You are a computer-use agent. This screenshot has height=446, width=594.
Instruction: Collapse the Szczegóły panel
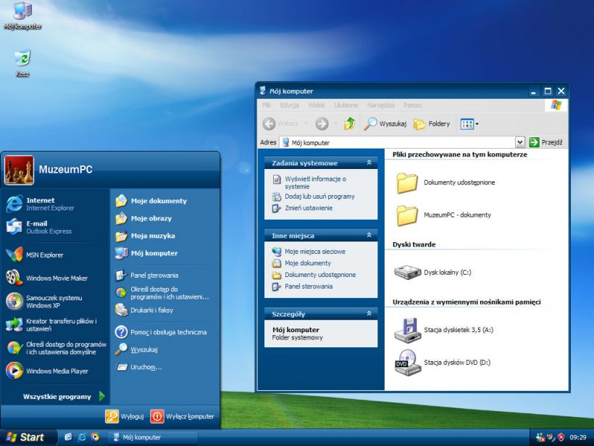pos(369,314)
